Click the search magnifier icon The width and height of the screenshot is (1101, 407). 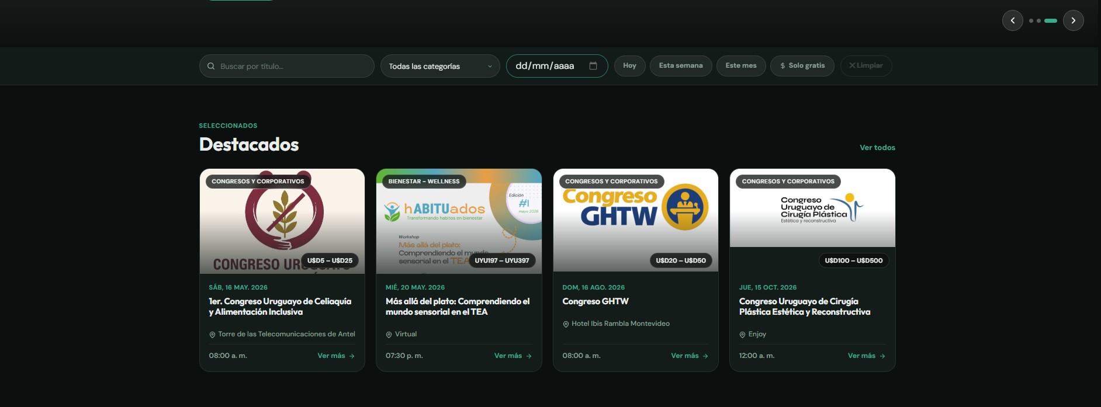point(211,66)
